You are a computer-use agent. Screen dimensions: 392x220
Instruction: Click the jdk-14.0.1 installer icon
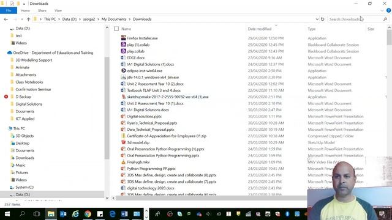pos(123,77)
